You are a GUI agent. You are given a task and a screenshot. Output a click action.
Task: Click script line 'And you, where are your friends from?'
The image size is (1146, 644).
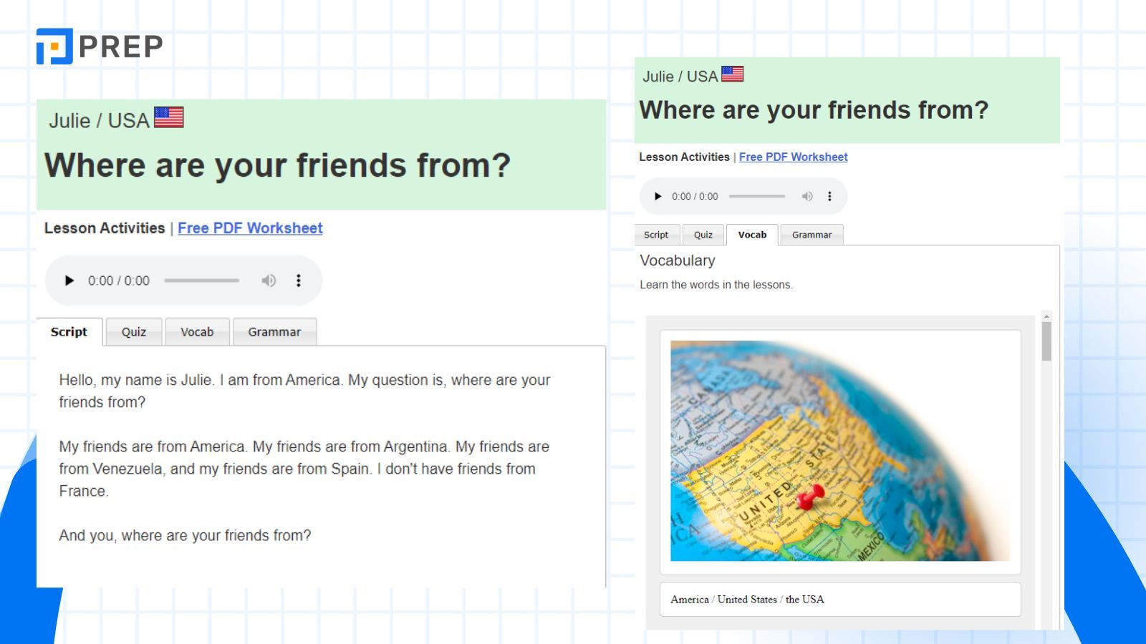(x=185, y=536)
